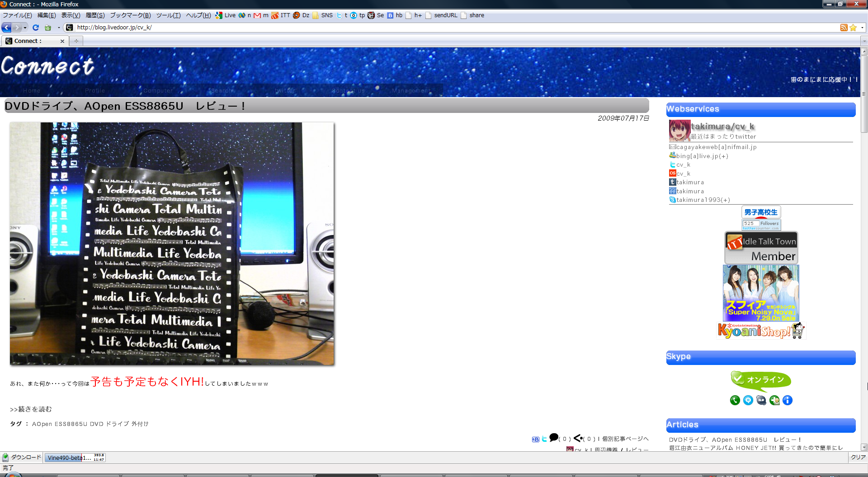Open the Live bookmark

(x=226, y=15)
